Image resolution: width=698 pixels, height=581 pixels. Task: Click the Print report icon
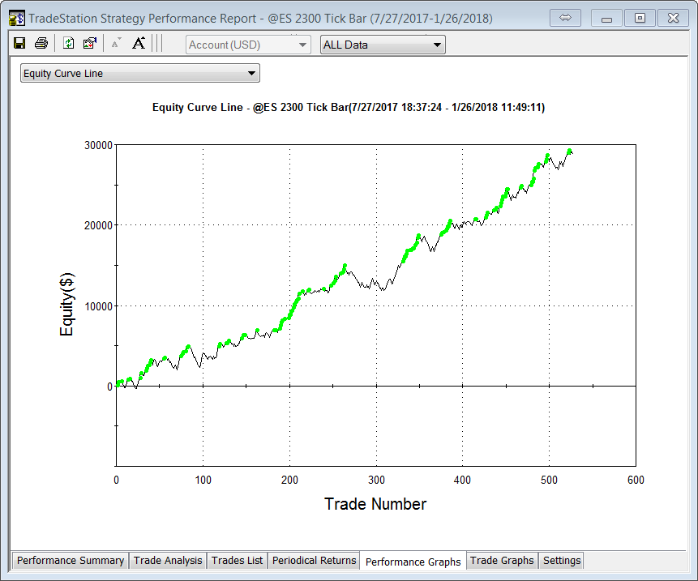coord(41,44)
